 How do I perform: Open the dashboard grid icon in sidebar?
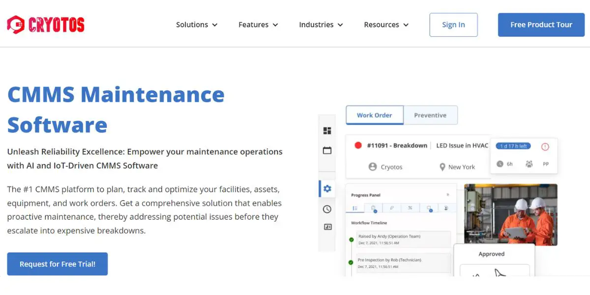(x=327, y=131)
